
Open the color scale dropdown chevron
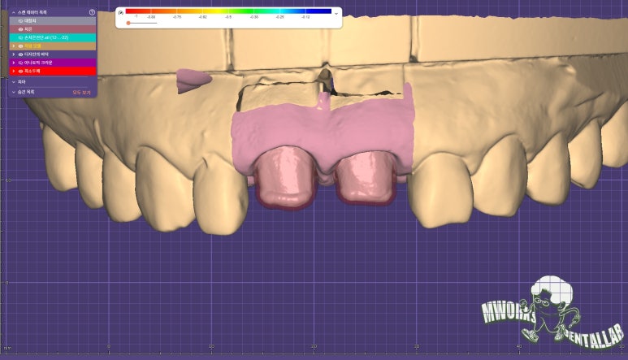[336, 14]
